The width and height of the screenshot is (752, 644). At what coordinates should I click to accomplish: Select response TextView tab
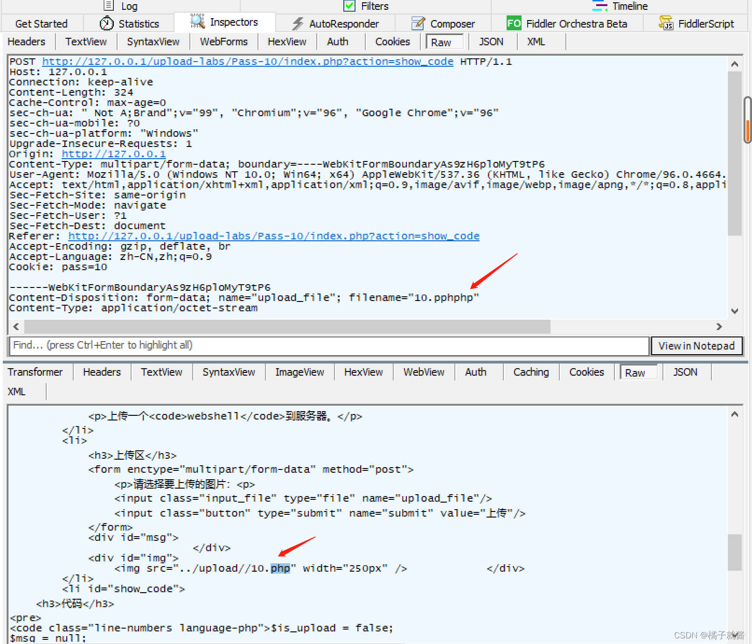(161, 372)
